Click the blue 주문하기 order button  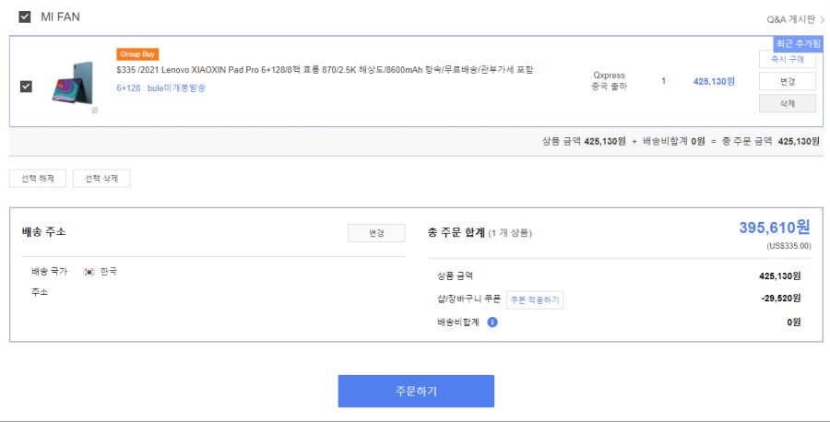[x=416, y=392]
